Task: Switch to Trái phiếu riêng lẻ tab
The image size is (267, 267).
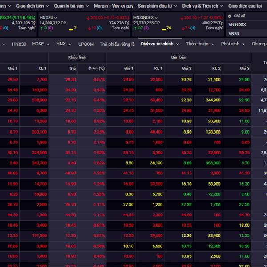Action: point(117,44)
